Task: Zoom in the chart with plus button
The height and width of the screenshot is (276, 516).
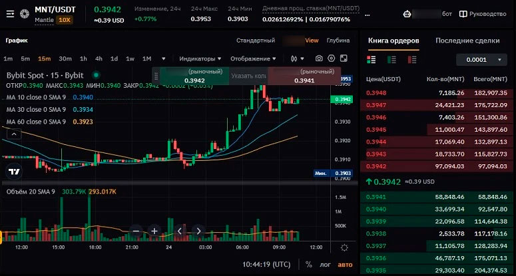Action: tap(154, 231)
